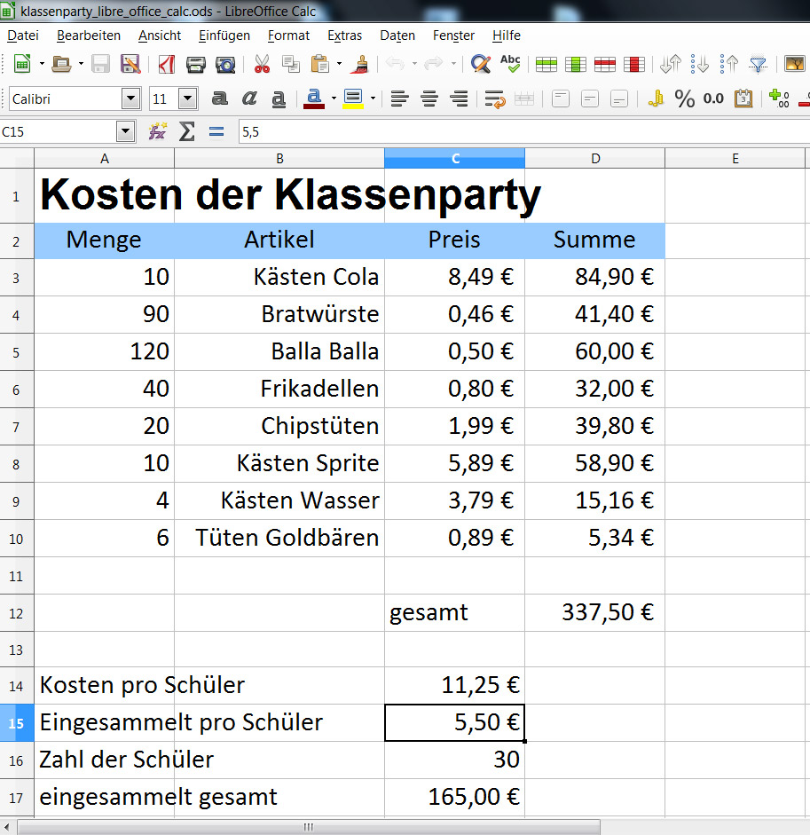Toggle underline formatting
Image resolution: width=810 pixels, height=835 pixels.
279,98
